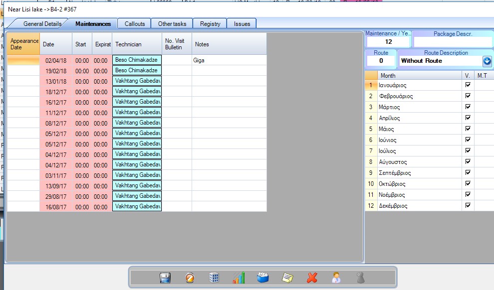Screen dimensions: 494x290
Task: Click the orange round gauge icon
Action: point(190,278)
